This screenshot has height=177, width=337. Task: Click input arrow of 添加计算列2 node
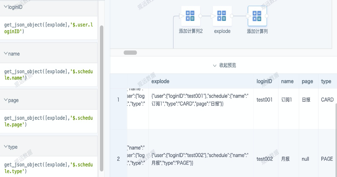coord(182,16)
